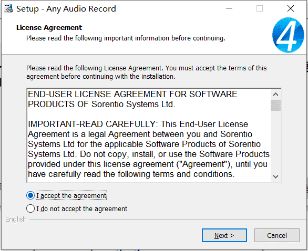The width and height of the screenshot is (308, 251).
Task: Select the accept agreement radio circle
Action: pyautogui.click(x=30, y=195)
